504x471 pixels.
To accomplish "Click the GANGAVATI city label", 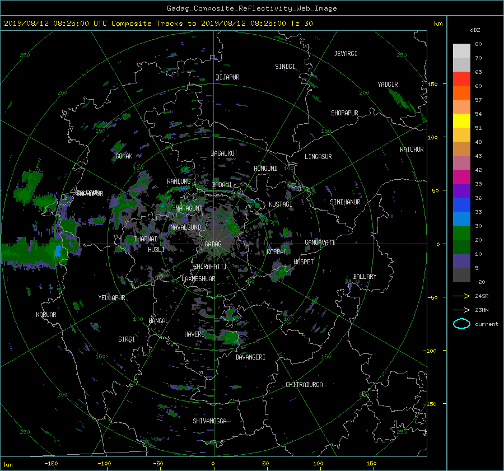I will pos(320,243).
